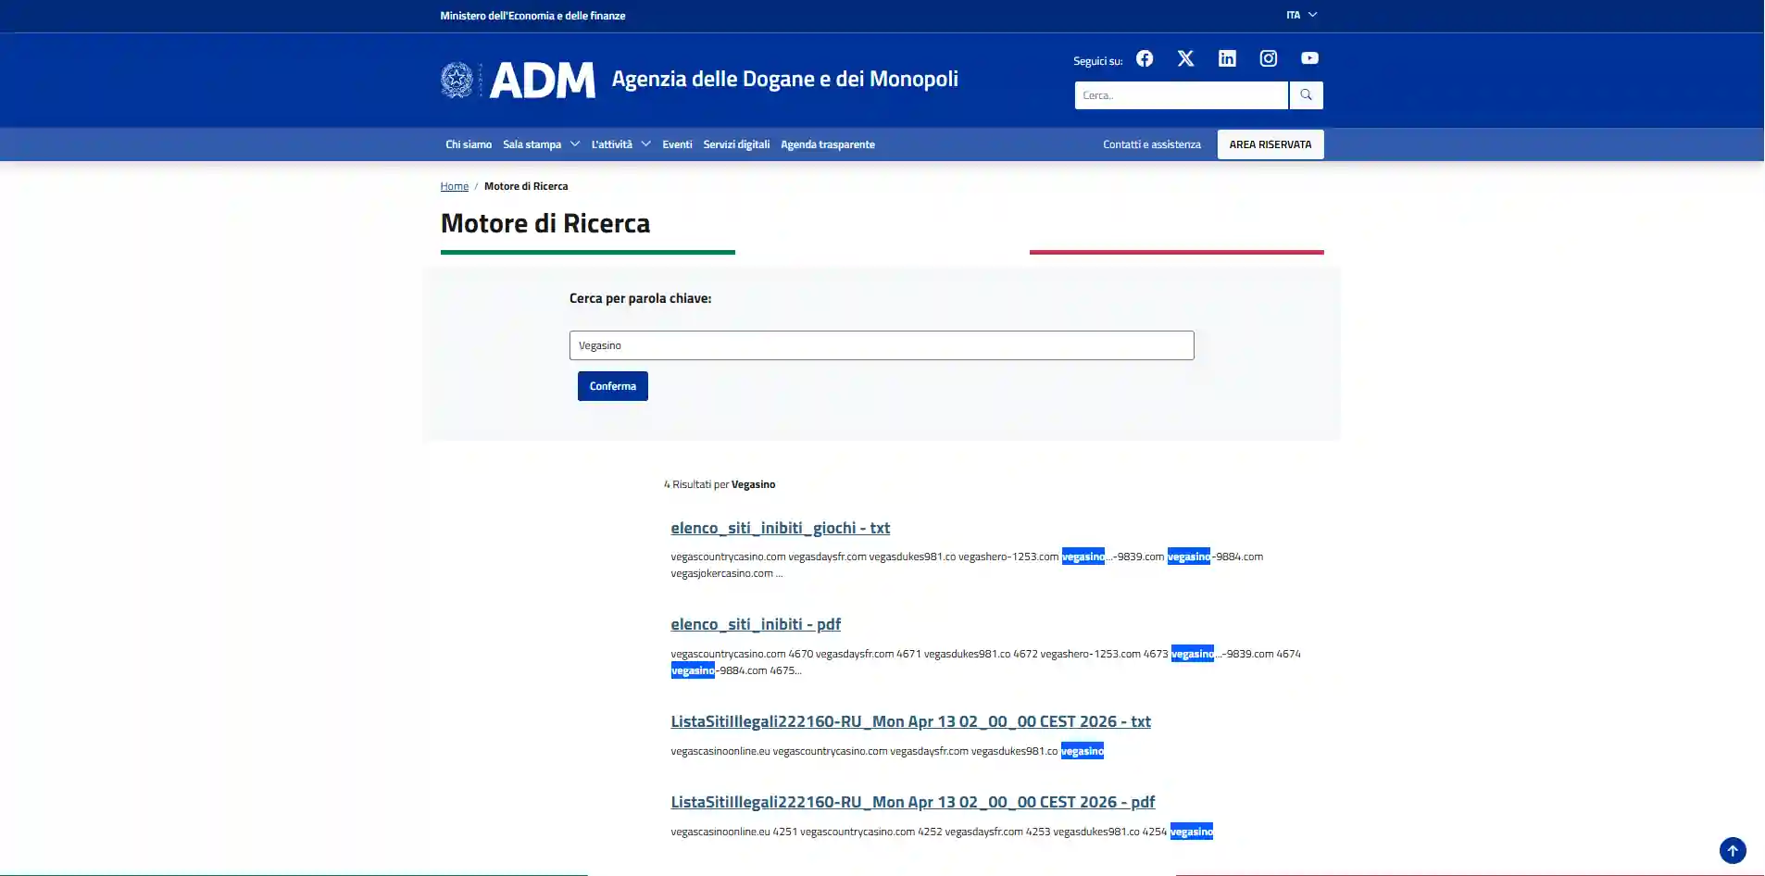This screenshot has height=876, width=1765.
Task: Open ADM YouTube channel icon
Action: tap(1309, 58)
